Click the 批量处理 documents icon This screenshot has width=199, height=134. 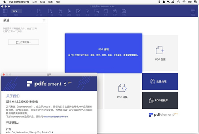tap(153, 81)
